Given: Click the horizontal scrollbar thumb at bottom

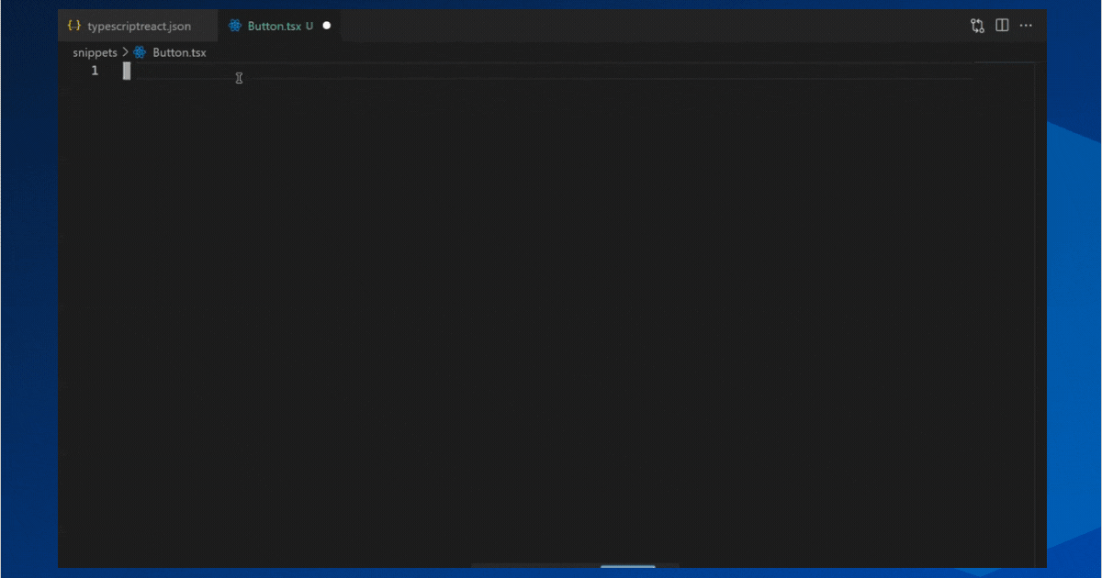Looking at the screenshot, I should pos(628,566).
